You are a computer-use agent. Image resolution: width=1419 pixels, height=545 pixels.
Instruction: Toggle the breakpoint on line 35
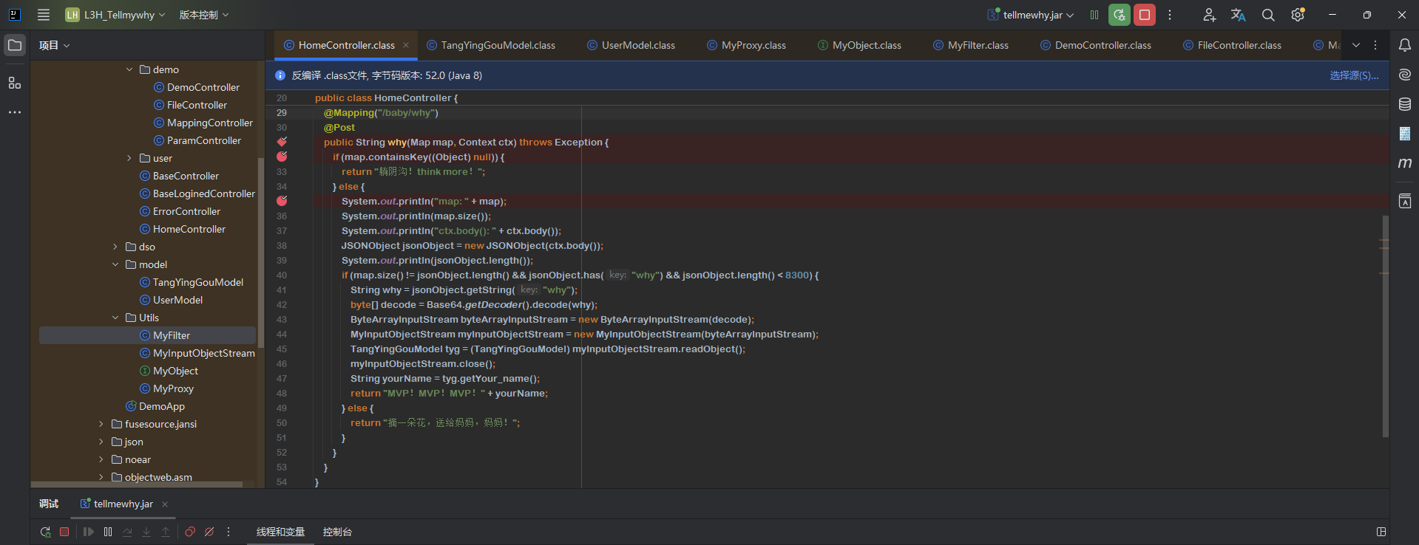(x=282, y=201)
